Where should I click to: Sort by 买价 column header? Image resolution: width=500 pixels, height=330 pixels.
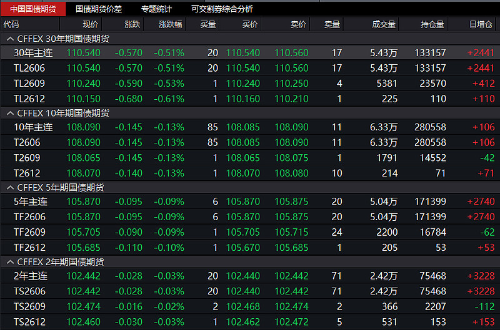[241, 24]
